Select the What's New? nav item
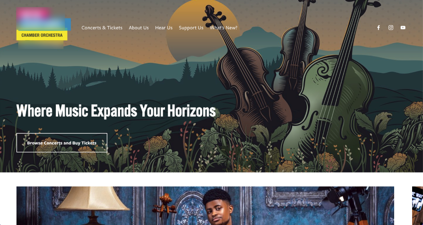This screenshot has height=225, width=423. [x=224, y=28]
